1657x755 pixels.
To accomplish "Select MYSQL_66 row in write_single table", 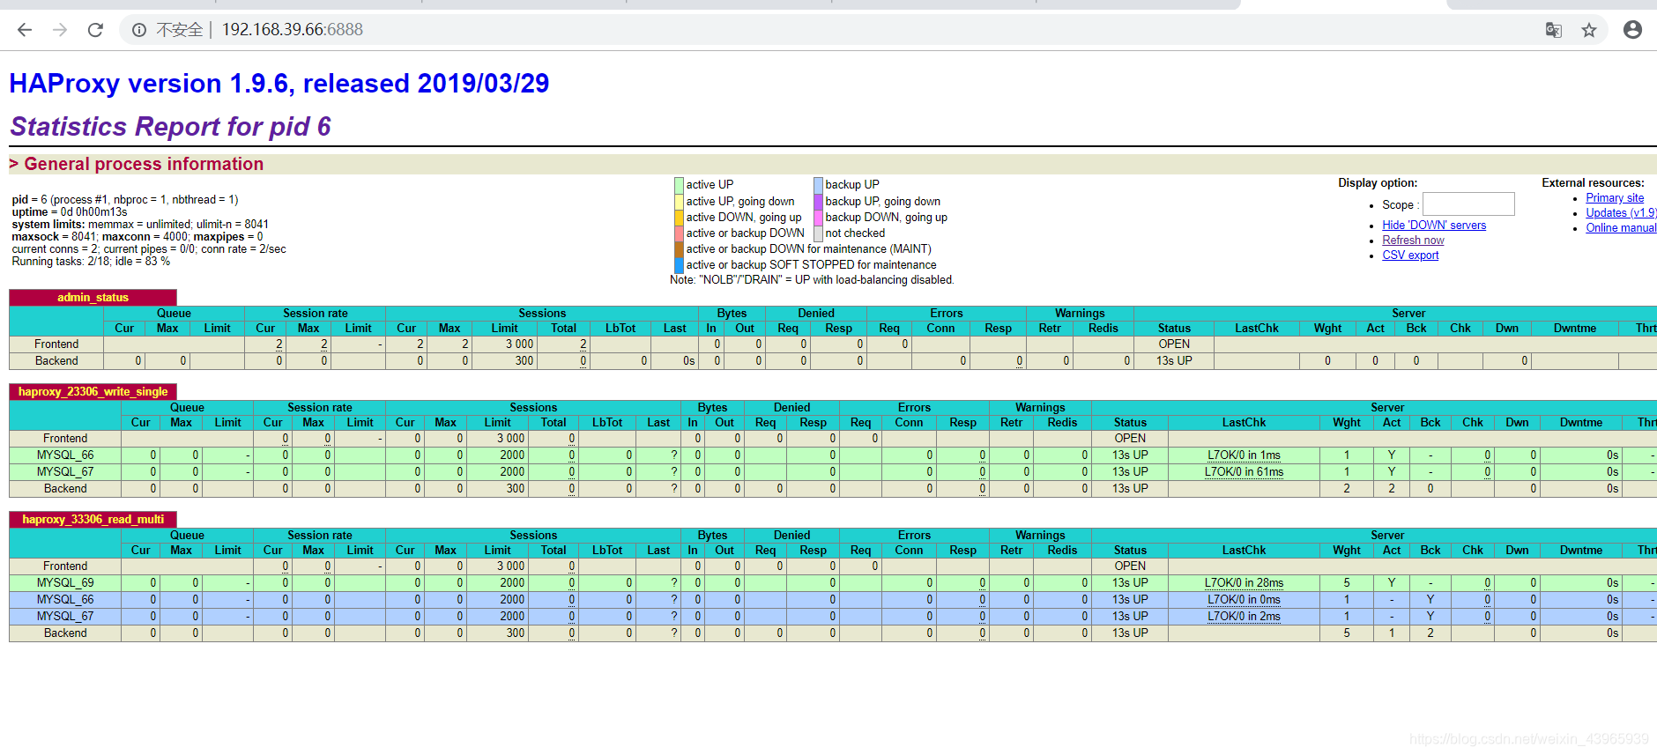I will (x=833, y=455).
